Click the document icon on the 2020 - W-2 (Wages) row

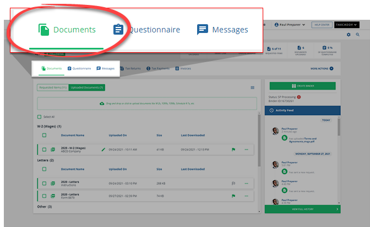[53, 150]
